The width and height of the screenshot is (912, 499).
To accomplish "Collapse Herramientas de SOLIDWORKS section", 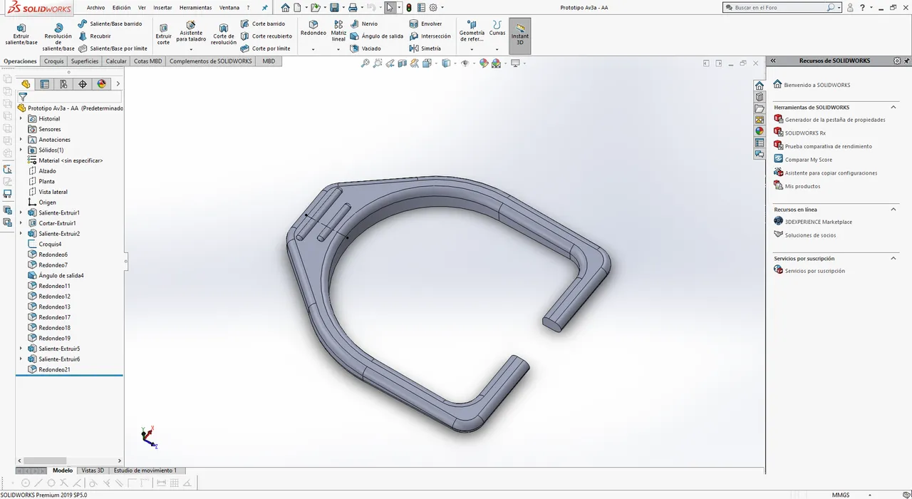I will pos(893,108).
